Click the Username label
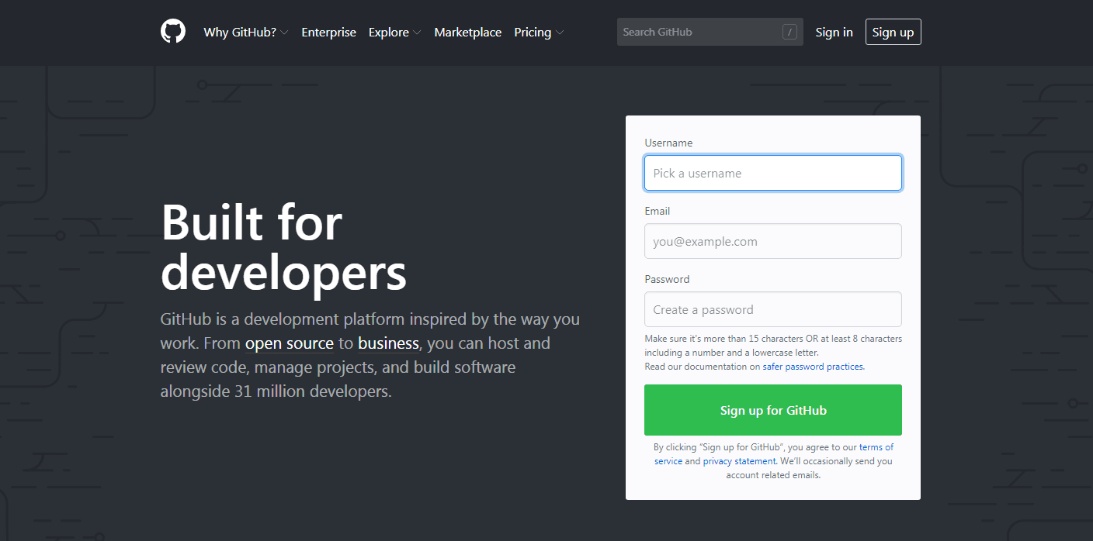Viewport: 1093px width, 541px height. 668,143
